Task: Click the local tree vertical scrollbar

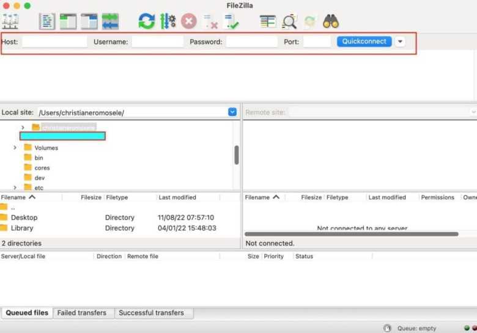Action: [237, 155]
